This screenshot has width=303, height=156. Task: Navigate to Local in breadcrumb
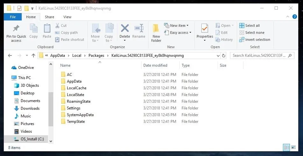pos(77,56)
